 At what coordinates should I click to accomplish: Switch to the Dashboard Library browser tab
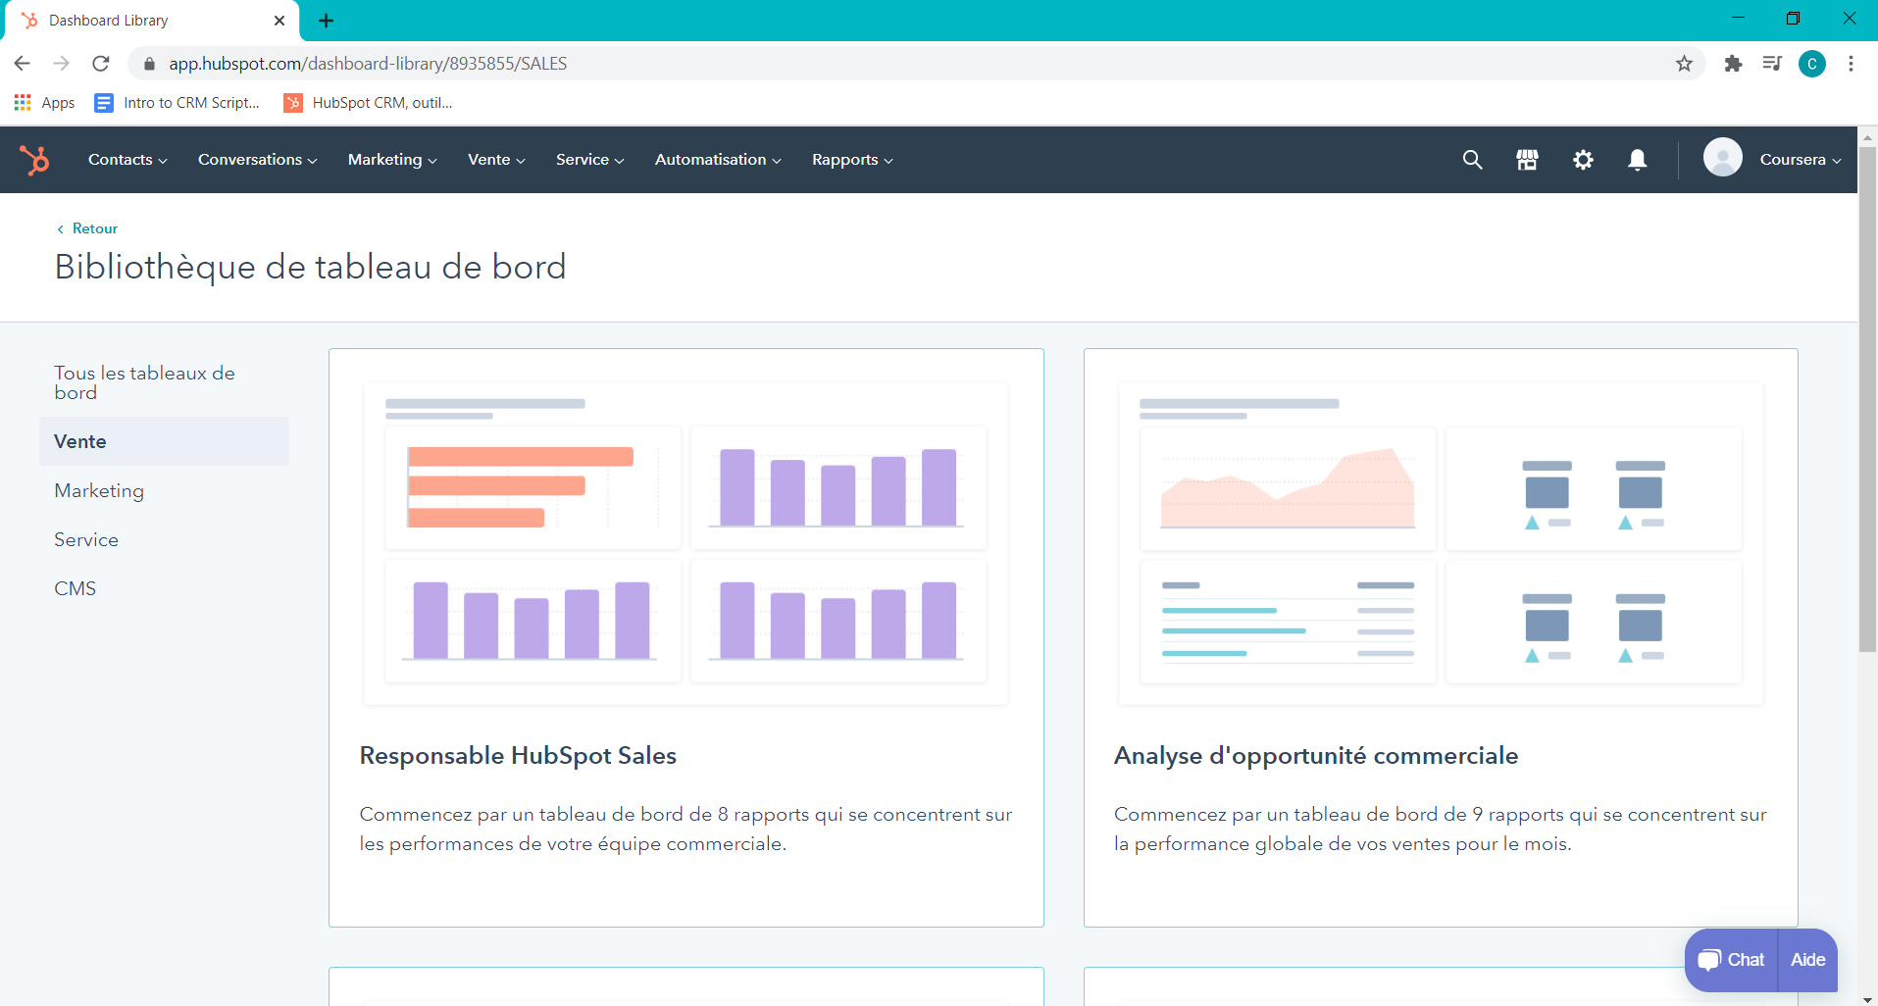click(x=151, y=21)
